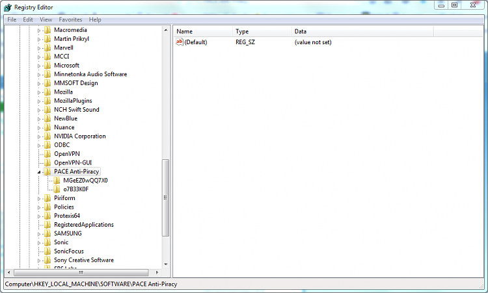
Task: Click the Microsoft folder icon
Action: coord(47,66)
